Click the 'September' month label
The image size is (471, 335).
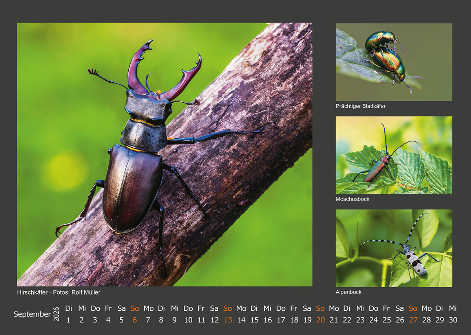(32, 314)
